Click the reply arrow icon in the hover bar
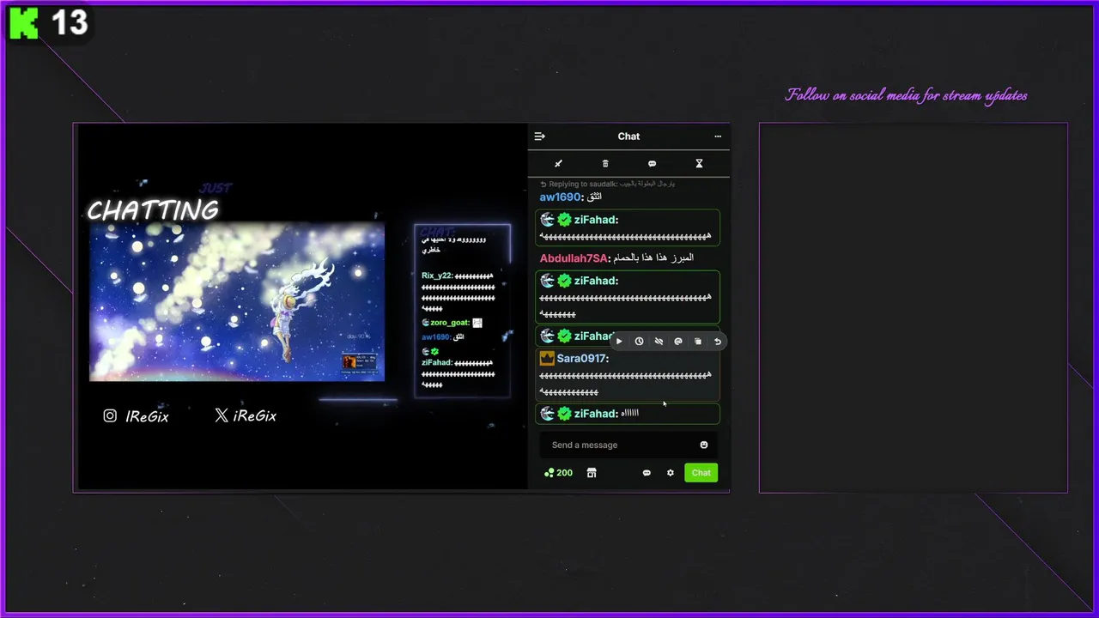The width and height of the screenshot is (1099, 618). point(718,342)
